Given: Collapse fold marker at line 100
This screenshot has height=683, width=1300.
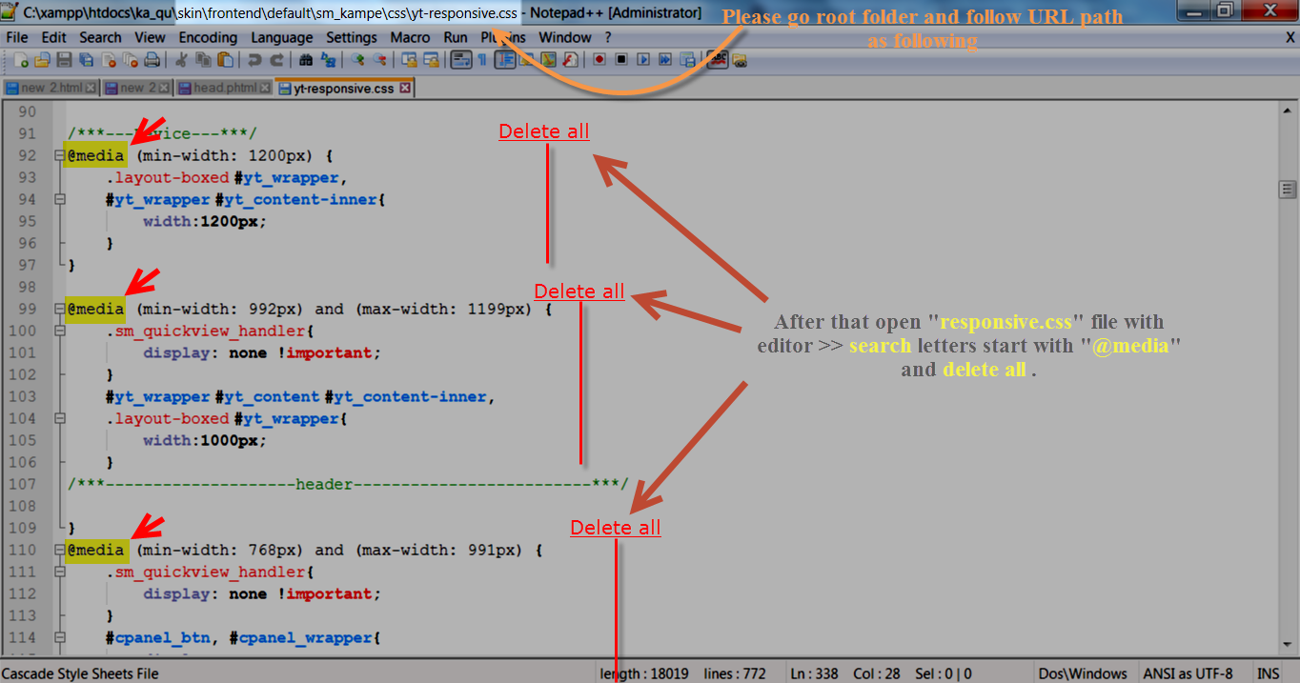Looking at the screenshot, I should (x=61, y=331).
